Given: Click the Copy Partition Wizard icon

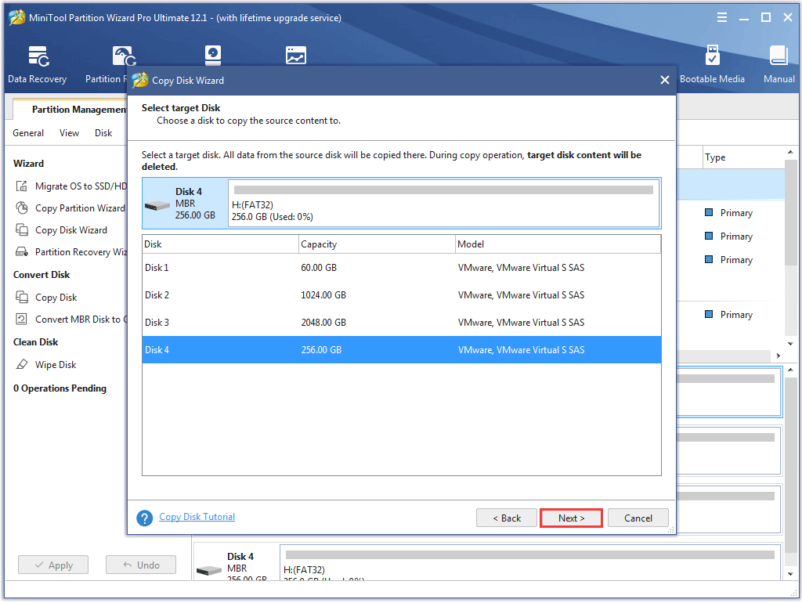Looking at the screenshot, I should click(x=21, y=208).
